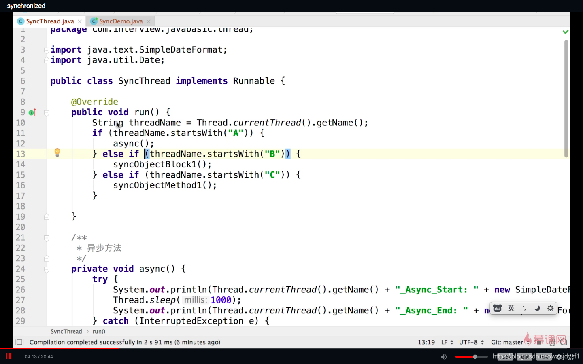The image size is (583, 364).
Task: Open the UTF-8 encoding dropdown
Action: point(471,342)
